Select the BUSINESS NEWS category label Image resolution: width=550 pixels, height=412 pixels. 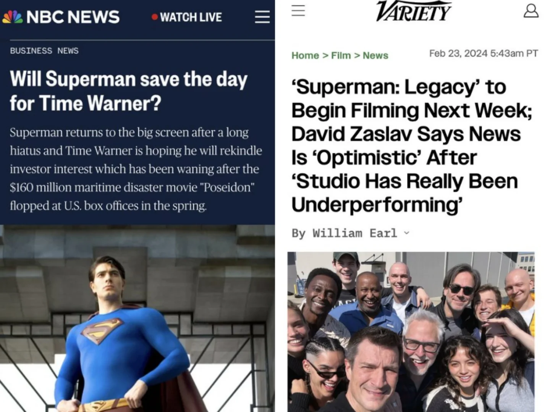pos(44,51)
